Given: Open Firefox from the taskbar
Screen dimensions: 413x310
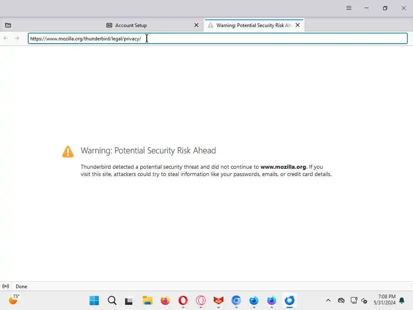Looking at the screenshot, I should click(x=165, y=300).
